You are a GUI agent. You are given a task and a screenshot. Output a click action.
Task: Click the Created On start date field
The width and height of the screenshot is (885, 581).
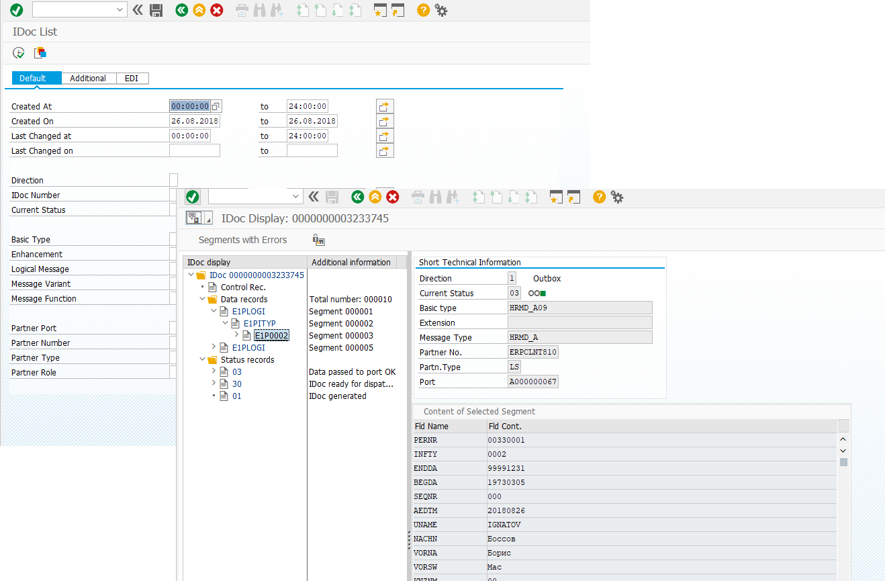[x=195, y=122]
